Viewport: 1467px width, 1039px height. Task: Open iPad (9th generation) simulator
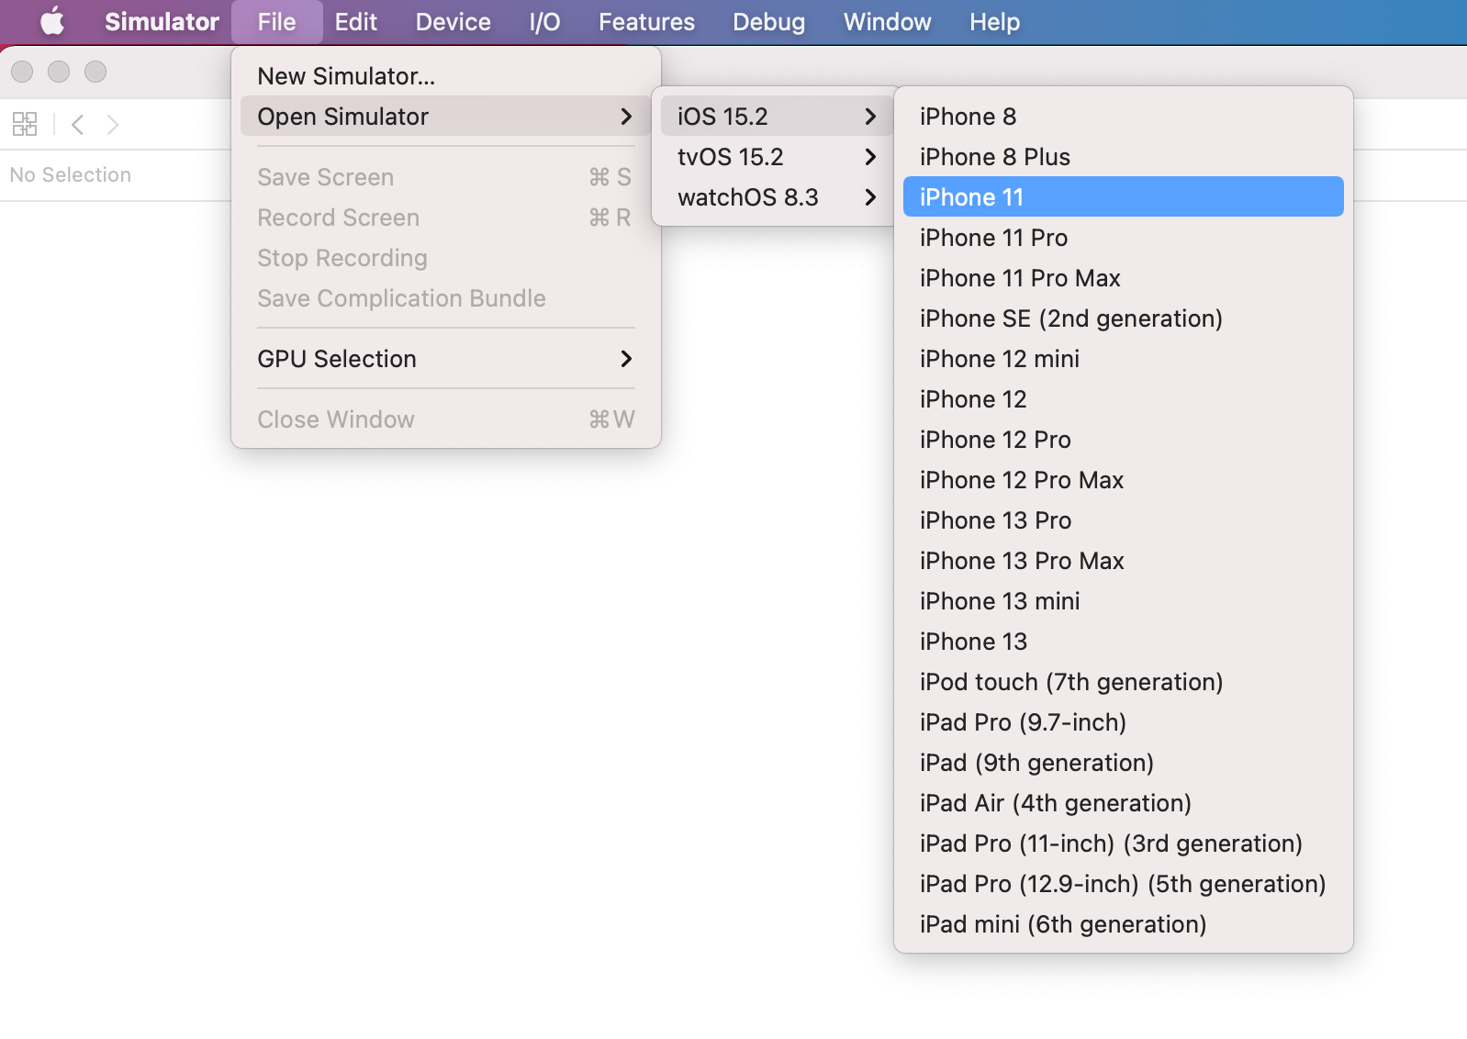tap(1124, 763)
